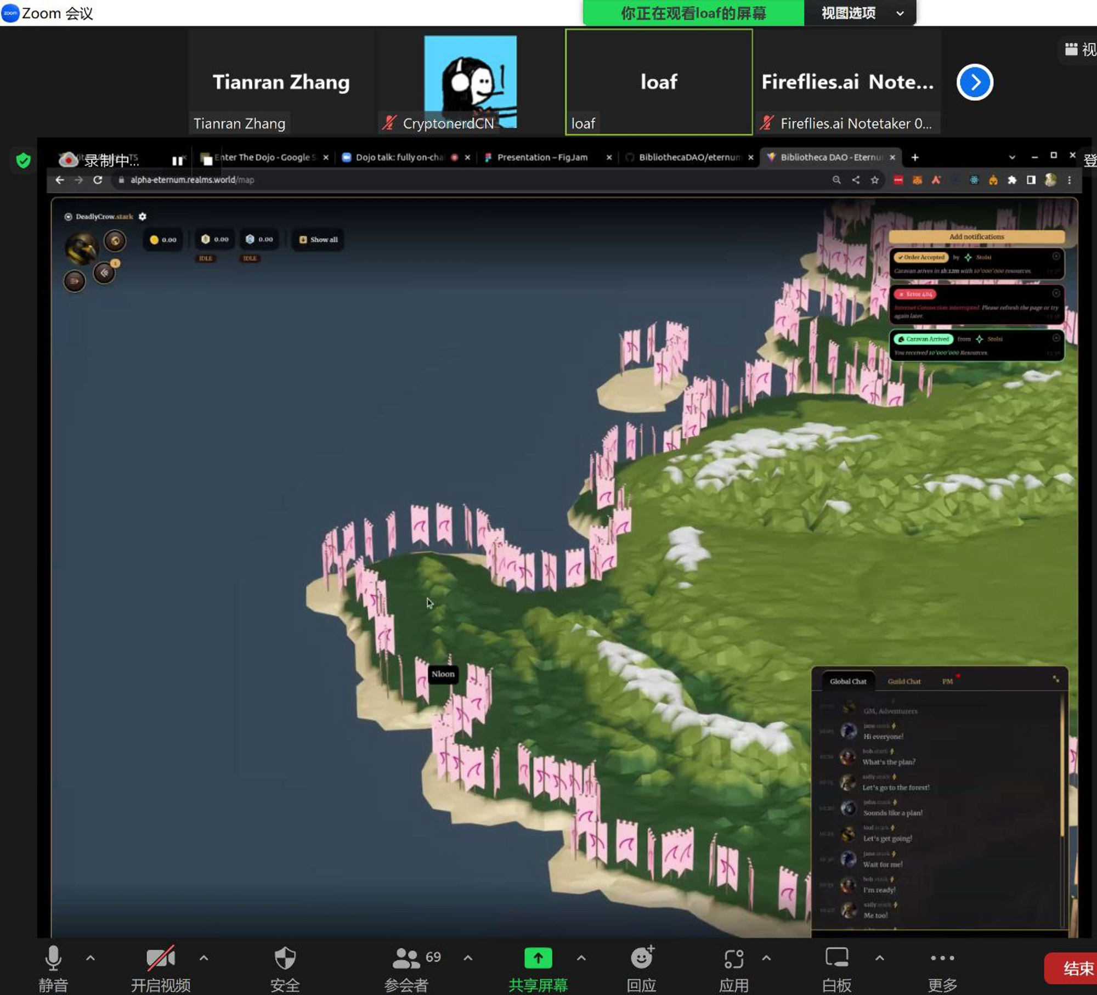The height and width of the screenshot is (995, 1097).
Task: Dismiss the Caravan Arrived notification
Action: (1056, 338)
